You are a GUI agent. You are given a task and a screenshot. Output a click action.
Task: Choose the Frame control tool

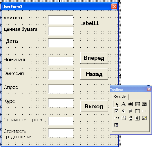pos(137,111)
